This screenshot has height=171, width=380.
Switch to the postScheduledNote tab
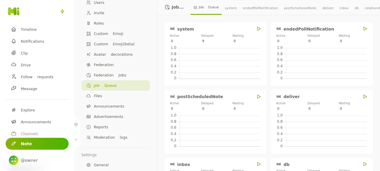[x=300, y=8]
